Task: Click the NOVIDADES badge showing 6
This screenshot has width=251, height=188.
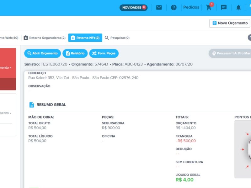Action: click(133, 8)
